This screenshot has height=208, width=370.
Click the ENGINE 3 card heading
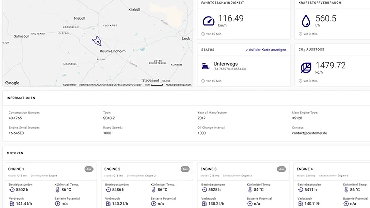tap(208, 169)
